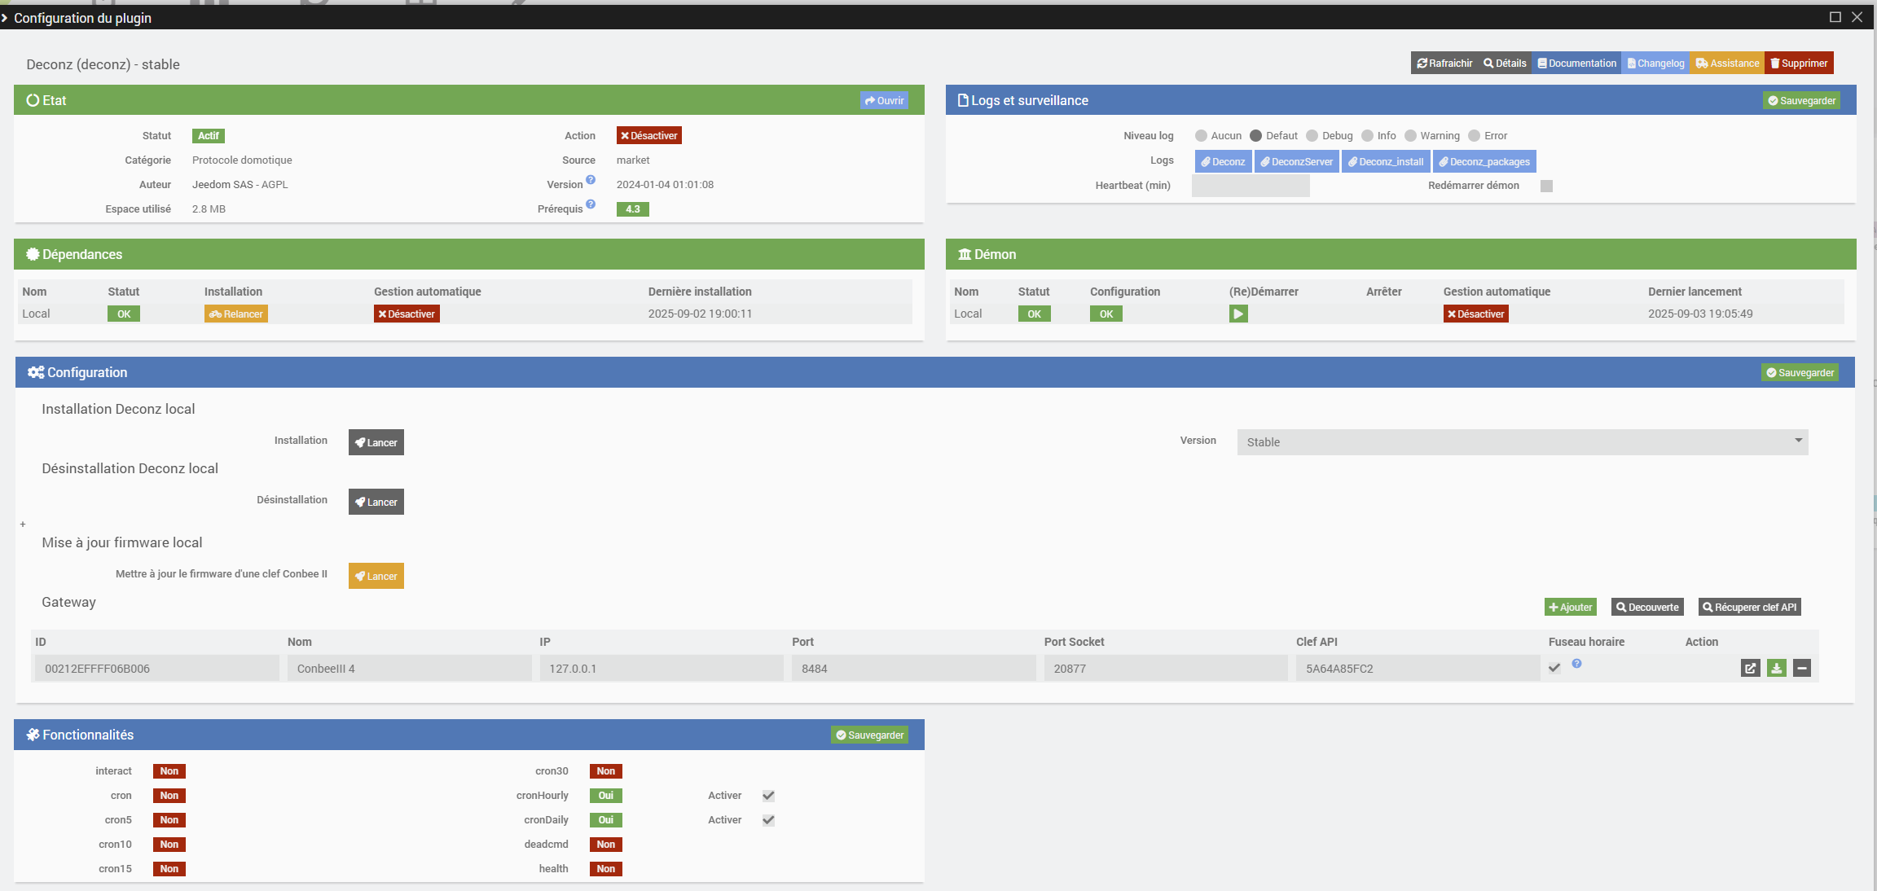Viewport: 1877px width, 891px height.
Task: Open the Version Stable dropdown
Action: point(1523,441)
